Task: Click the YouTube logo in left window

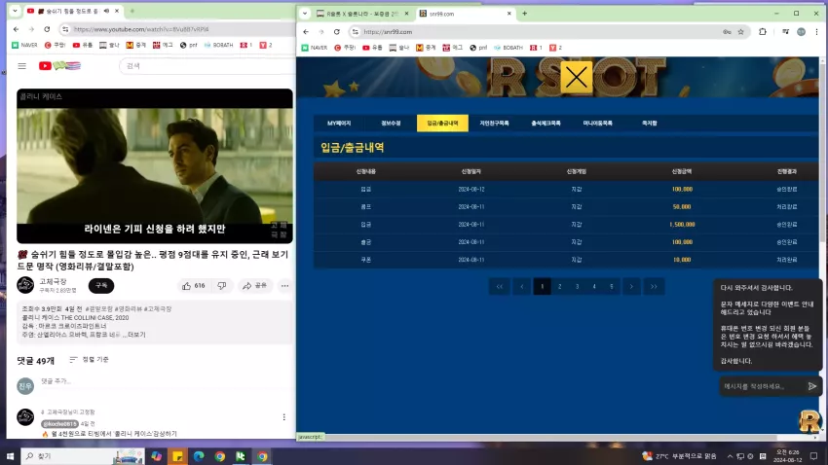Action: tap(59, 66)
